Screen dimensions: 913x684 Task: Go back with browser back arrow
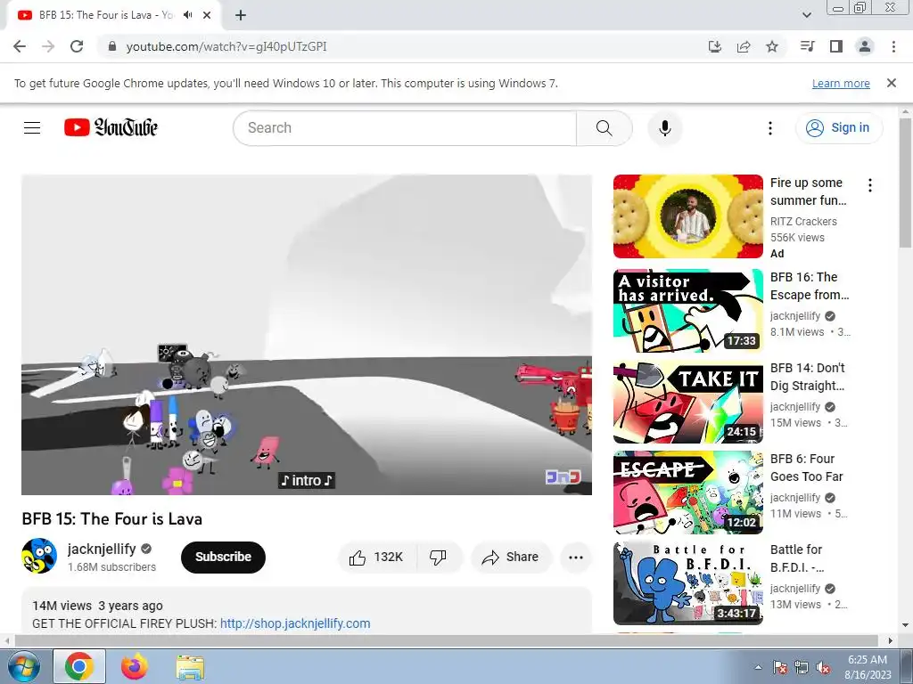click(20, 46)
